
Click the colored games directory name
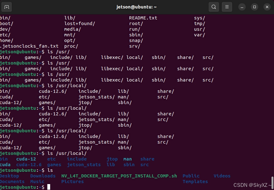pyautogui.click(x=54, y=165)
